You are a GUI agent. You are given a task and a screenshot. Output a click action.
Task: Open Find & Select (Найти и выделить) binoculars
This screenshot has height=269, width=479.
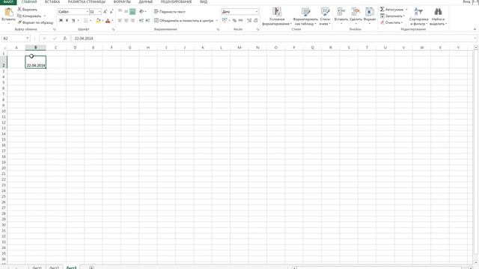click(x=438, y=16)
